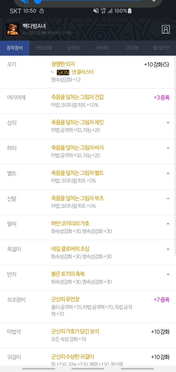
Task: Switch to the 버프강화 tab
Action: [44, 48]
